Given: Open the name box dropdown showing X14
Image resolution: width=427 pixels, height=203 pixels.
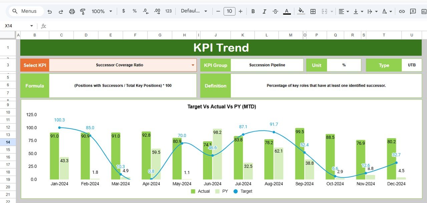Looking at the screenshot, I should pos(32,26).
